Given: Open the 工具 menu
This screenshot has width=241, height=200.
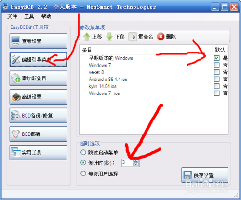Looking at the screenshot, I should 29,16.
